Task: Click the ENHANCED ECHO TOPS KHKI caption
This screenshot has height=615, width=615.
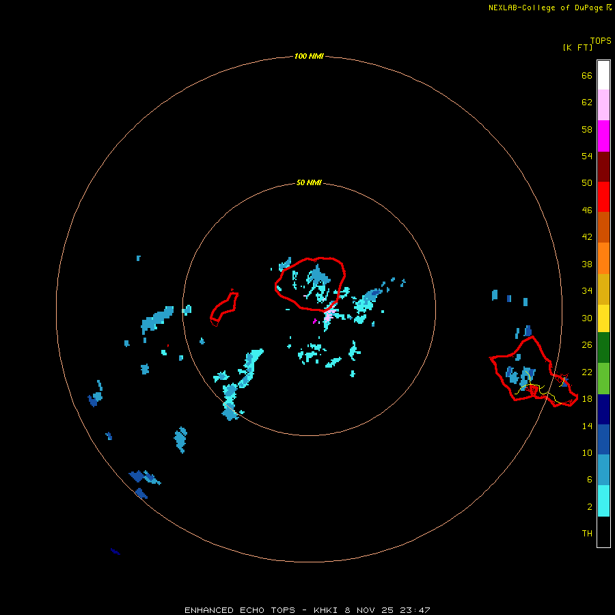Action: [x=307, y=610]
